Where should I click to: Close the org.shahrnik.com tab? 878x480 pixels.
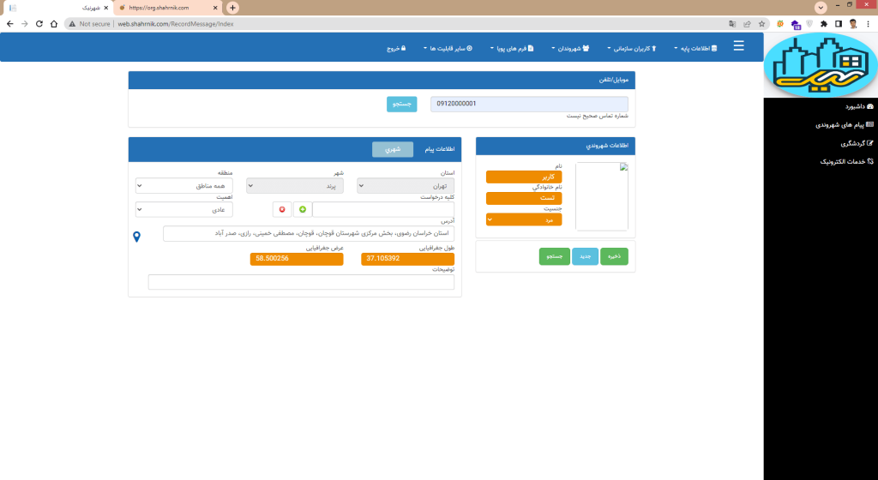coord(215,8)
